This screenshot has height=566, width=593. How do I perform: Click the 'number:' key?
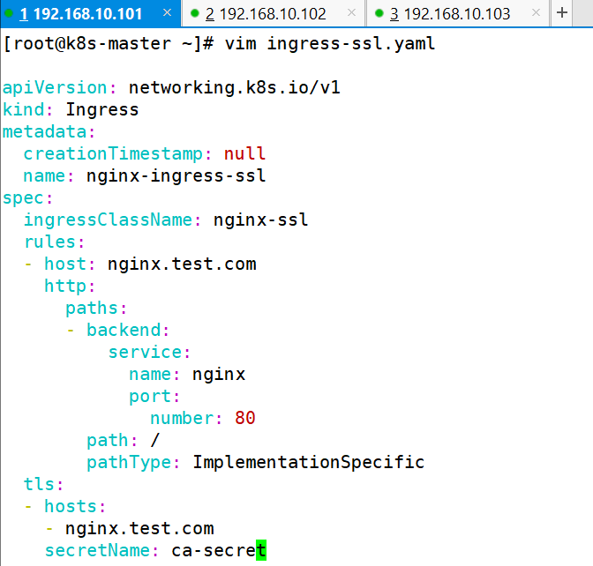[x=186, y=418]
